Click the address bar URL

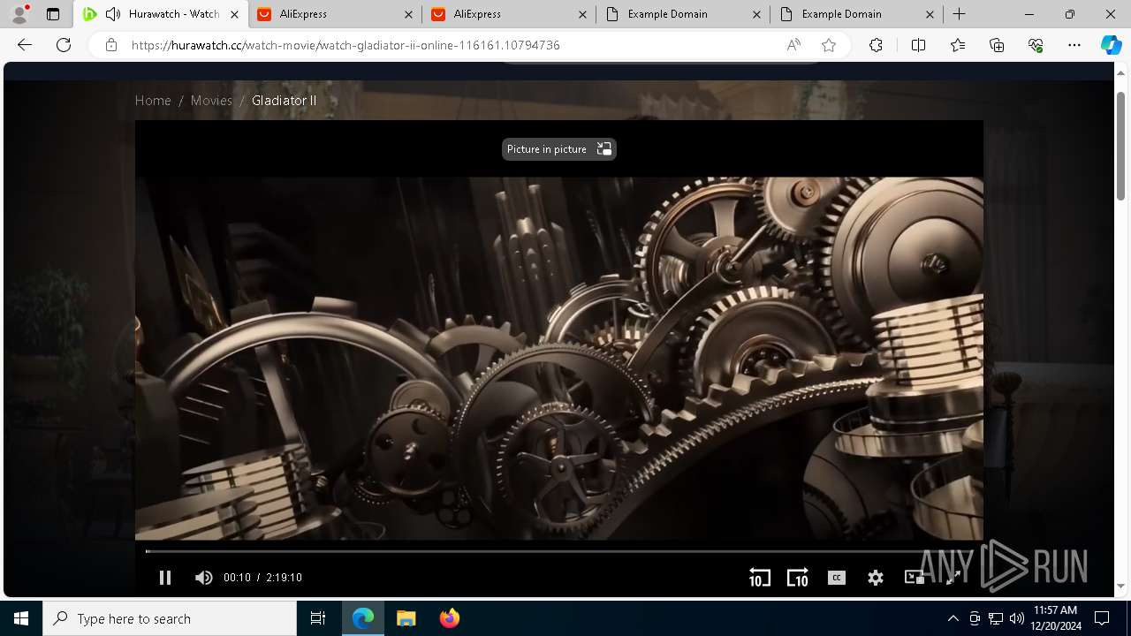click(345, 45)
